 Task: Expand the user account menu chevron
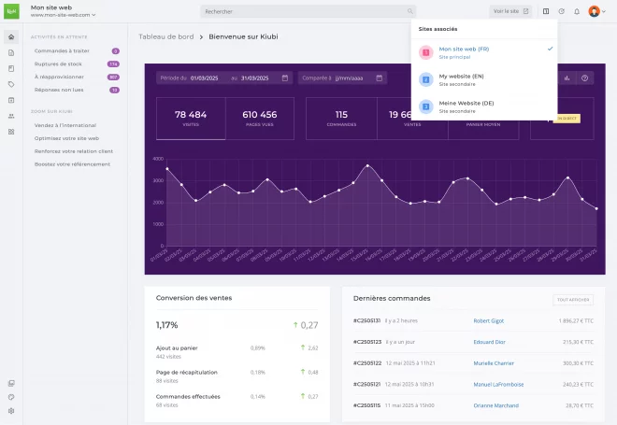[x=604, y=12]
